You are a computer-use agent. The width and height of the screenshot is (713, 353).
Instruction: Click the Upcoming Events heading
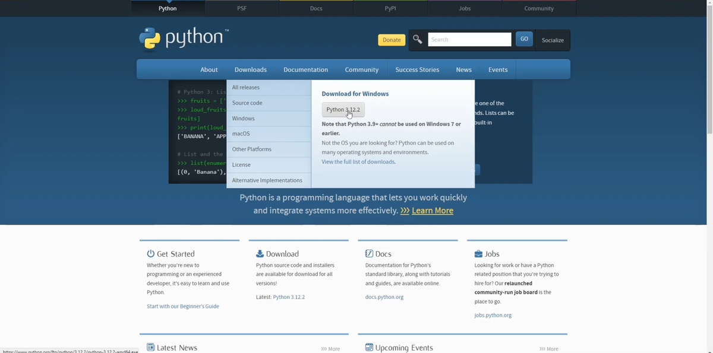click(x=404, y=348)
